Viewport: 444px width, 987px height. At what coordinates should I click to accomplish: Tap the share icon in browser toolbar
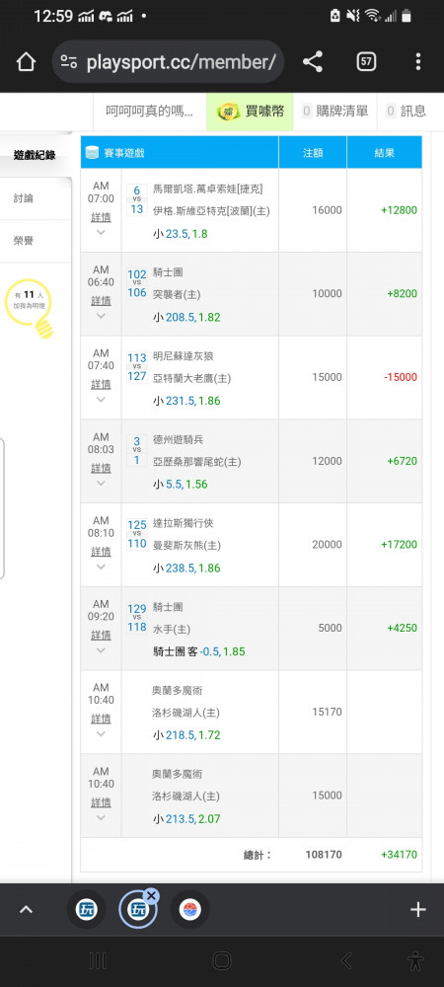coord(313,61)
